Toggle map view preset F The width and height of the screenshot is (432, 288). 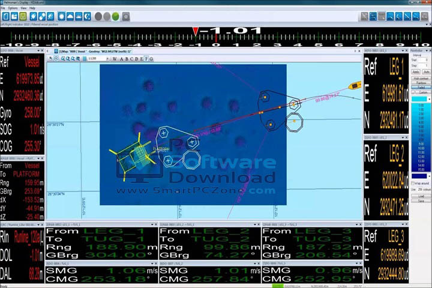click(146, 59)
